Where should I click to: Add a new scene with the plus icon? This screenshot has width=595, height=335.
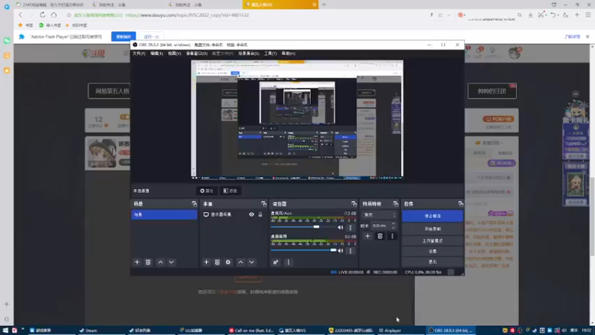pos(137,262)
